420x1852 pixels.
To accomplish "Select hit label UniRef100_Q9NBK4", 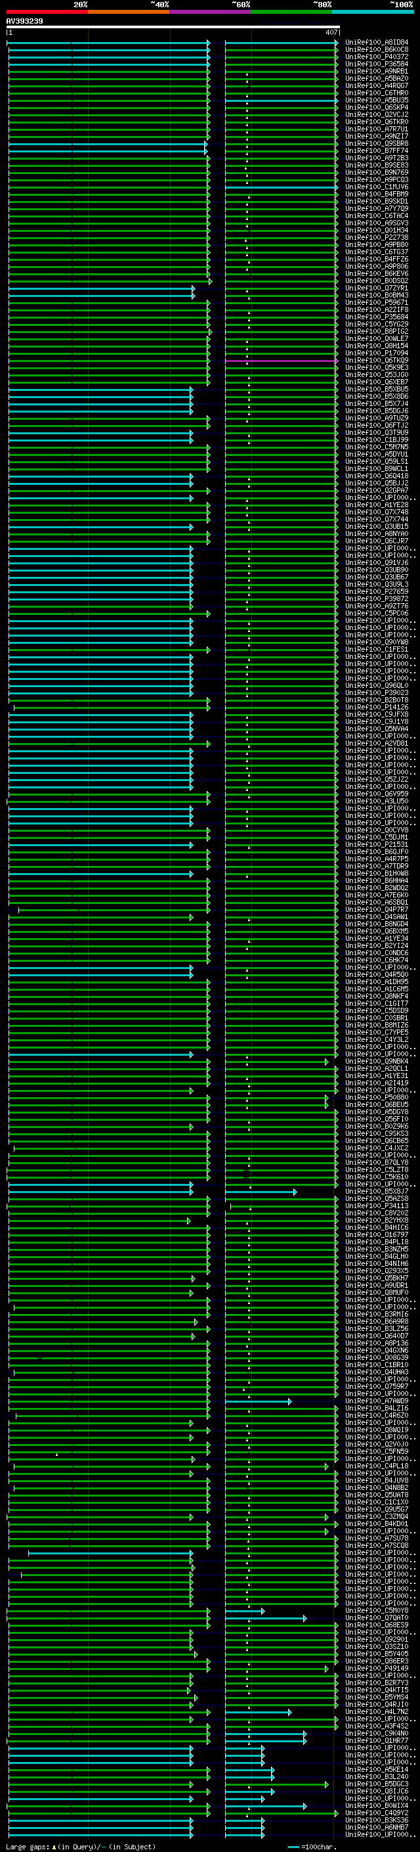I will [x=377, y=1061].
